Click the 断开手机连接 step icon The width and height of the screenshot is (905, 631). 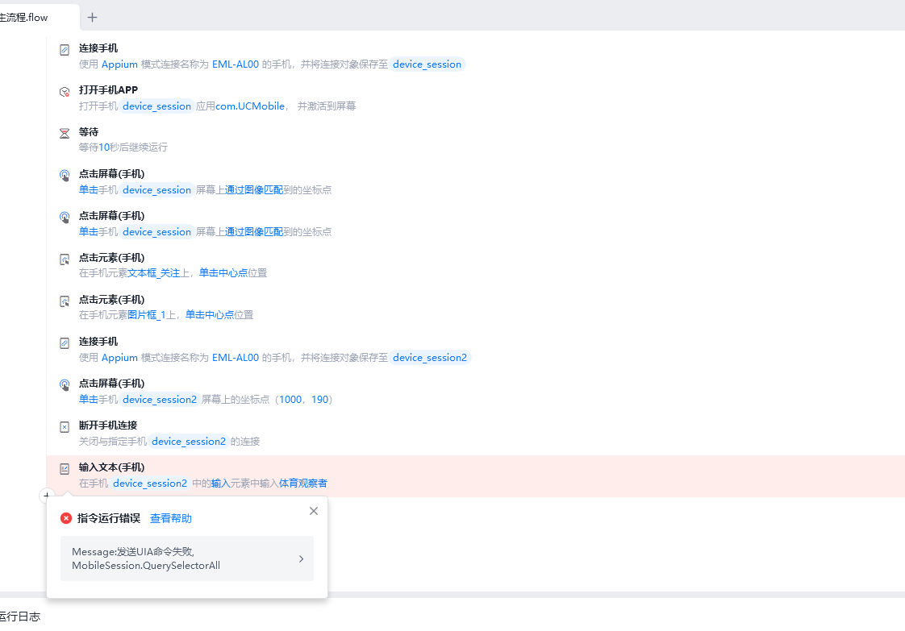coord(65,427)
